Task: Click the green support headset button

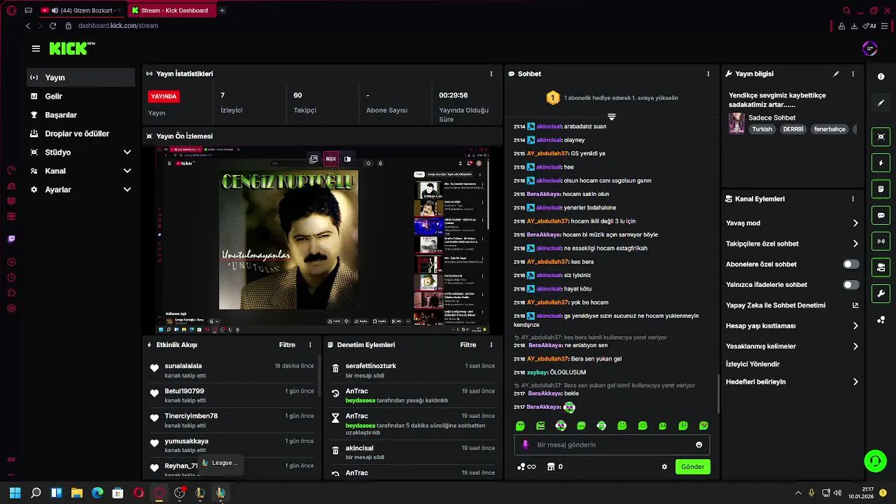Action: point(875,461)
